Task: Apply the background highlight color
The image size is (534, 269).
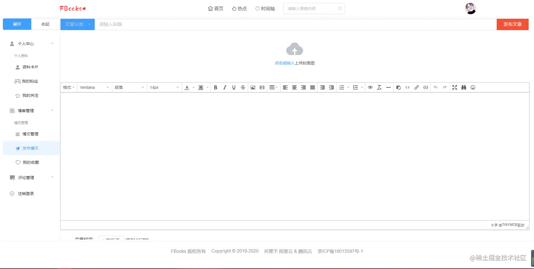Action: tap(201, 87)
